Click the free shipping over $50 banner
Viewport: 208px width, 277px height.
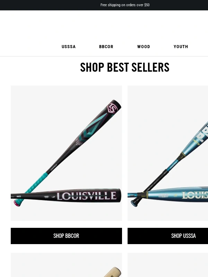125,5
